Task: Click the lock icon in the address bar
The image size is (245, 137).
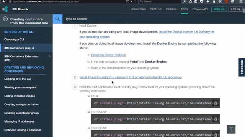Action: [10, 2]
